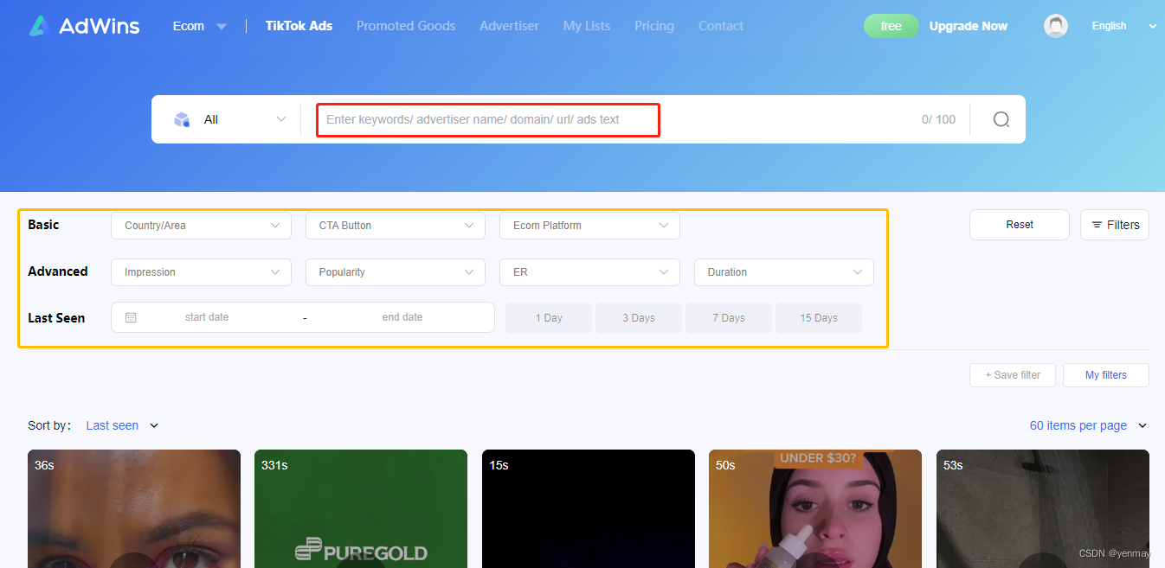This screenshot has width=1165, height=568.
Task: Click the calendar icon in date range
Action: pyautogui.click(x=131, y=317)
